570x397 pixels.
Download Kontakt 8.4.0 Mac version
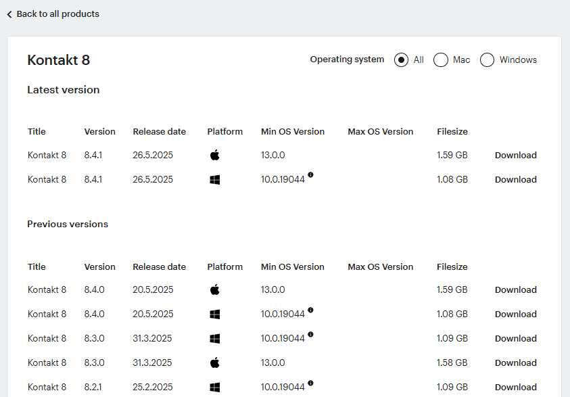(x=515, y=290)
